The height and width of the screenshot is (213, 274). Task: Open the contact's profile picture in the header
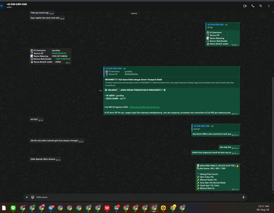tap(2, 6)
